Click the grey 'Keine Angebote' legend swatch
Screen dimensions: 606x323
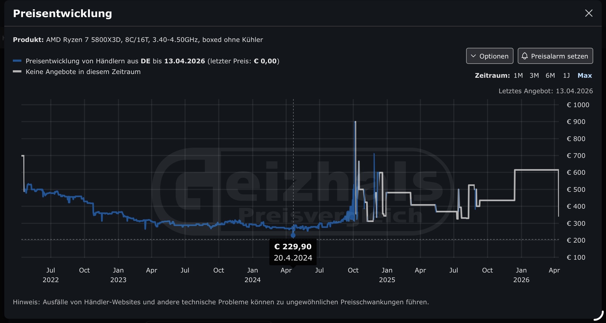coord(17,72)
